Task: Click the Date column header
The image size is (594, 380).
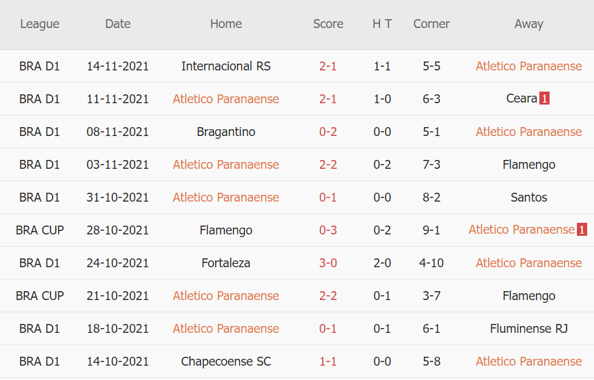Action: tap(118, 24)
